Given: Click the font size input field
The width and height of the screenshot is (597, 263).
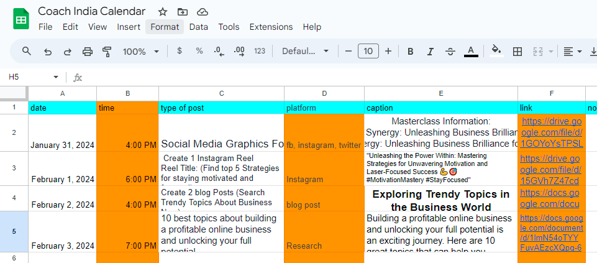Looking at the screenshot, I should click(x=368, y=52).
